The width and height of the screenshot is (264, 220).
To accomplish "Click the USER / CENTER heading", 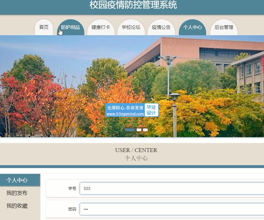I will [136, 150].
